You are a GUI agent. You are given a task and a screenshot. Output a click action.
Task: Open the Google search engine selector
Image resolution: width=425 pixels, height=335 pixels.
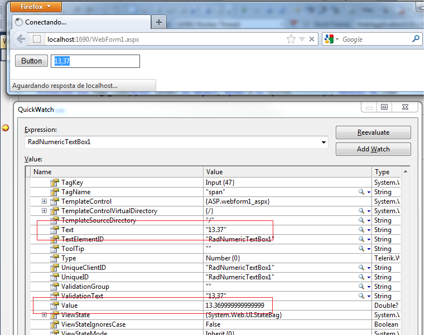point(331,39)
